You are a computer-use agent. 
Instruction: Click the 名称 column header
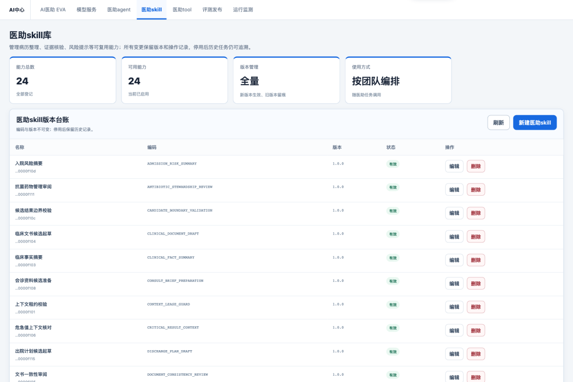(20, 147)
